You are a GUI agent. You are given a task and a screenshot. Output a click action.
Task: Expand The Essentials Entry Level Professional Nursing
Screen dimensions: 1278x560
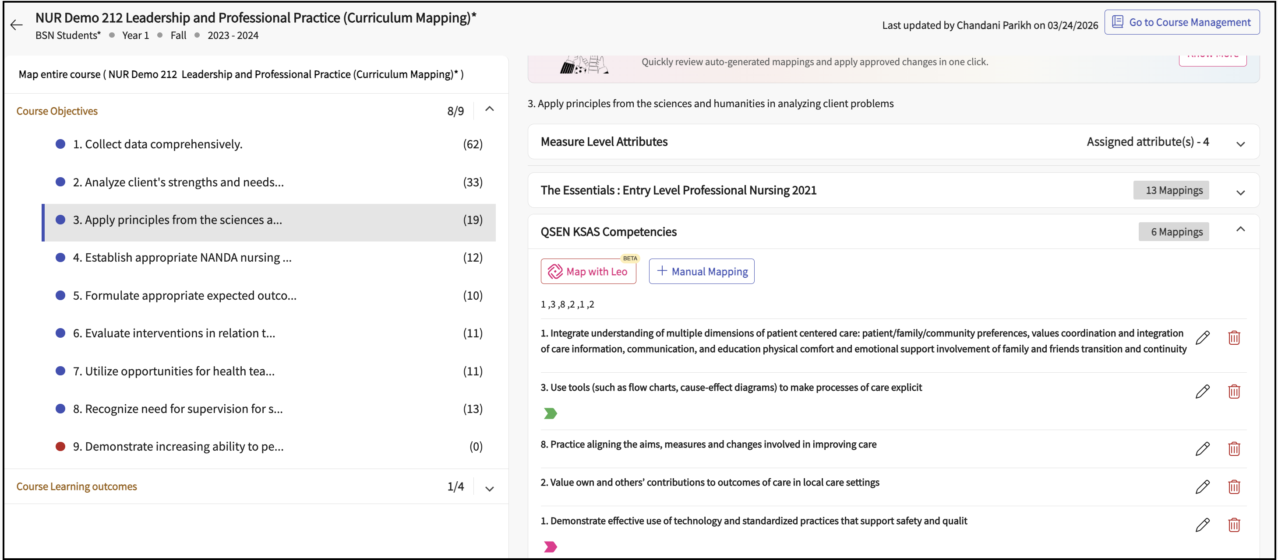click(x=1240, y=192)
